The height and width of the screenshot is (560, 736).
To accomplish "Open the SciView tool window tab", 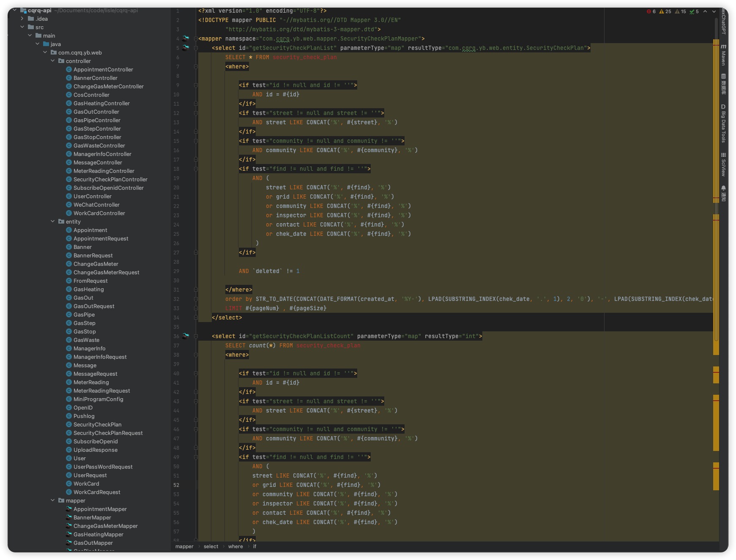I will pos(723,164).
